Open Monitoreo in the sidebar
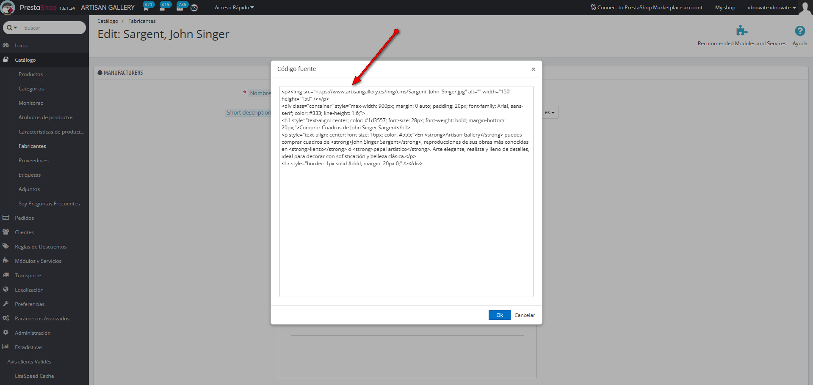The height and width of the screenshot is (385, 813). (31, 103)
